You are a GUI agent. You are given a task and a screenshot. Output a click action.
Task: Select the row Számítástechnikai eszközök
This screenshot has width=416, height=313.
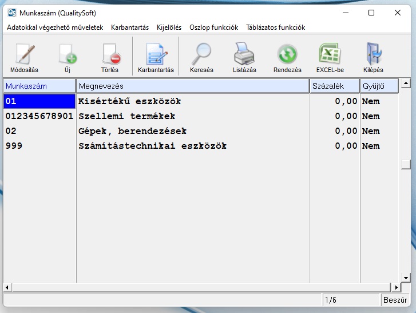click(152, 146)
